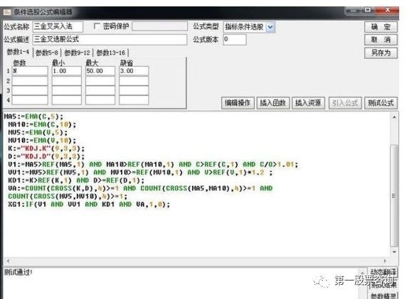Click the horizontal scrollbar left arrow
This screenshot has height=299, width=407.
(x=8, y=261)
